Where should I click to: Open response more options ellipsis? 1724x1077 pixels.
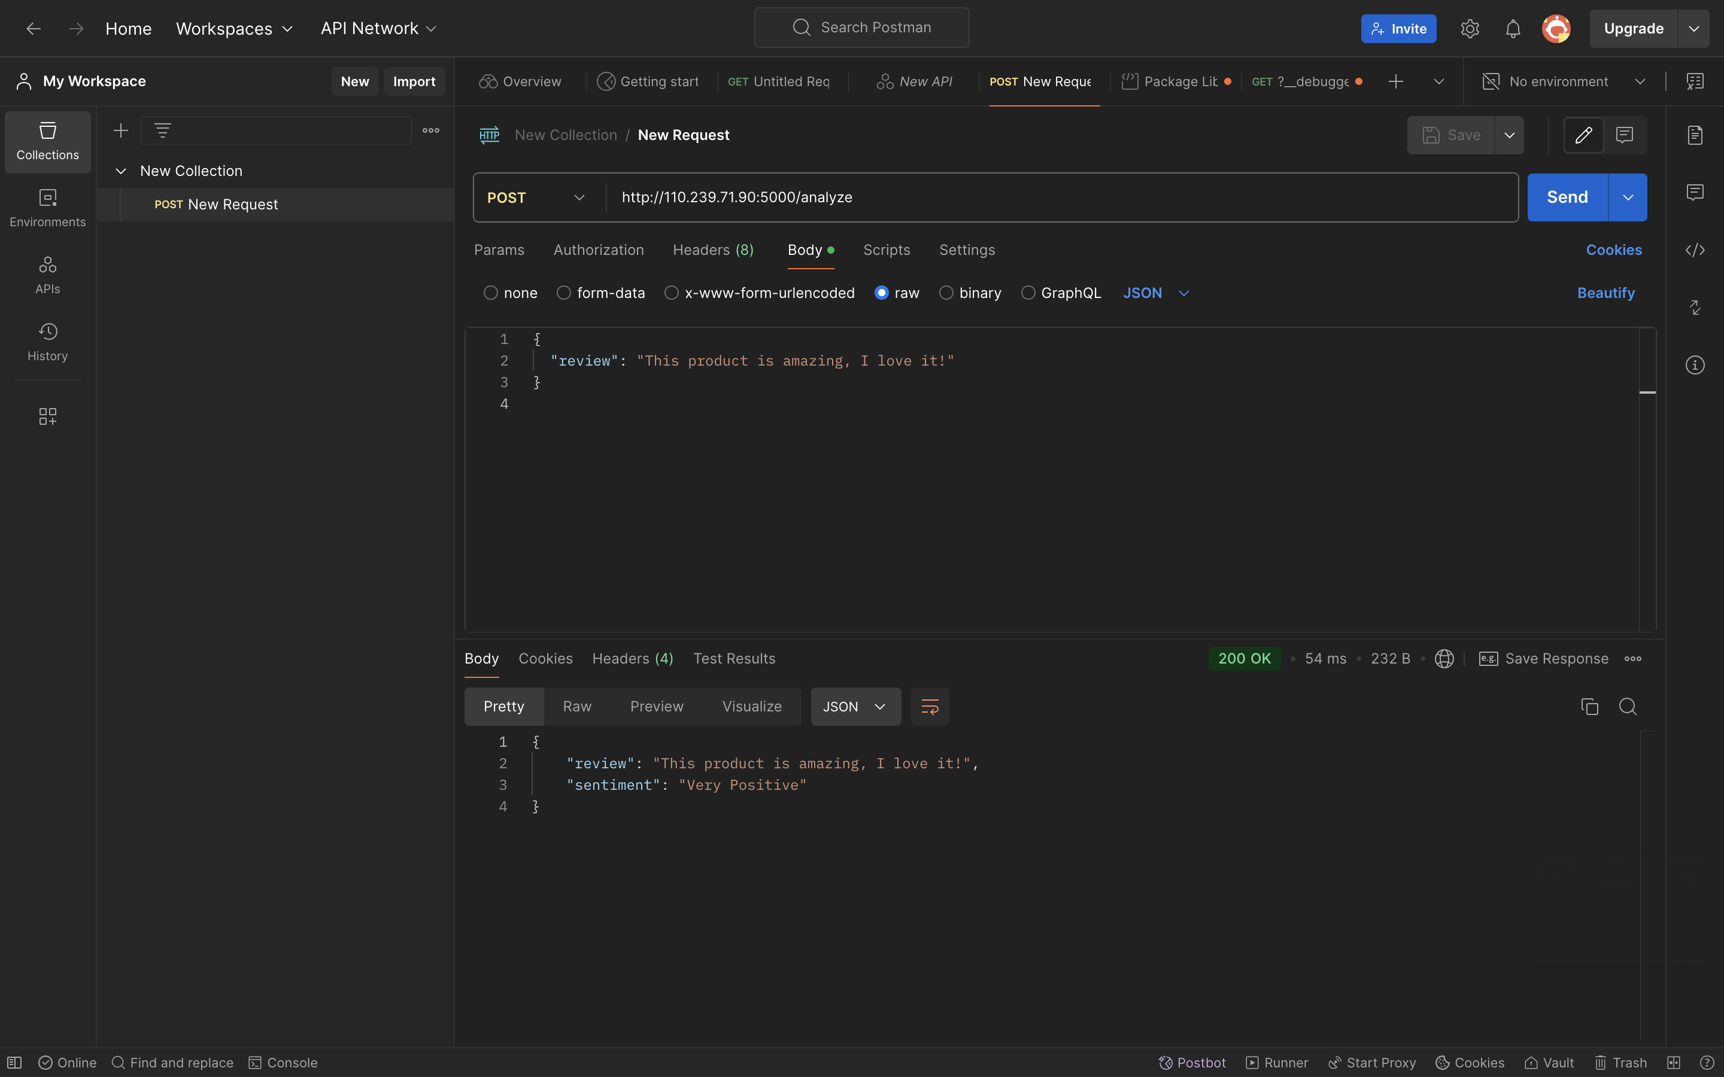[x=1633, y=658]
